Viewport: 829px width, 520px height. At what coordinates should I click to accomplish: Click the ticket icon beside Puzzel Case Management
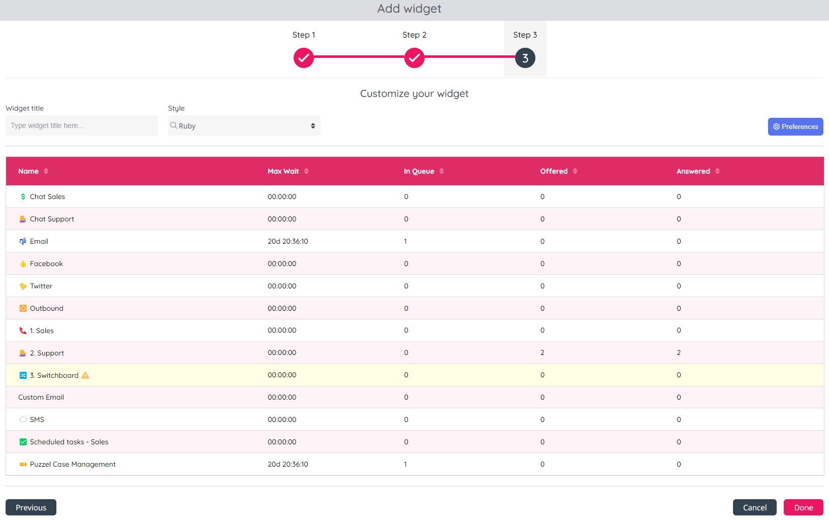point(23,464)
